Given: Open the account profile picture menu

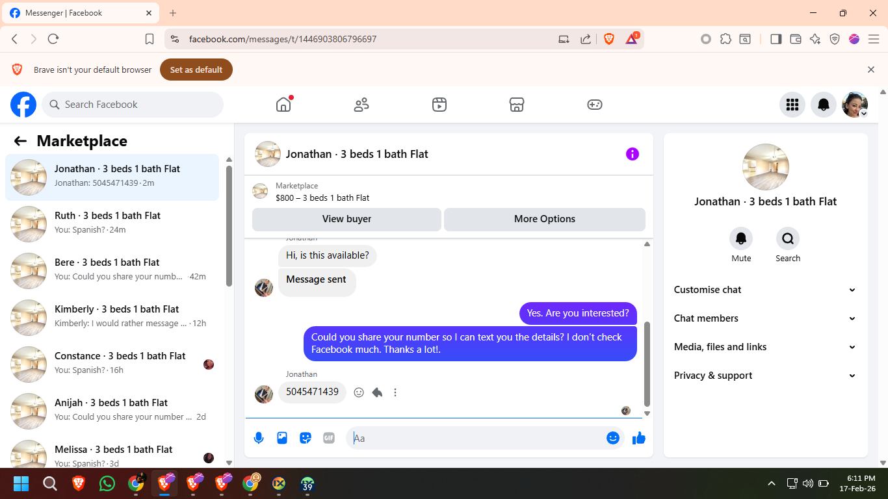Looking at the screenshot, I should pos(855,105).
